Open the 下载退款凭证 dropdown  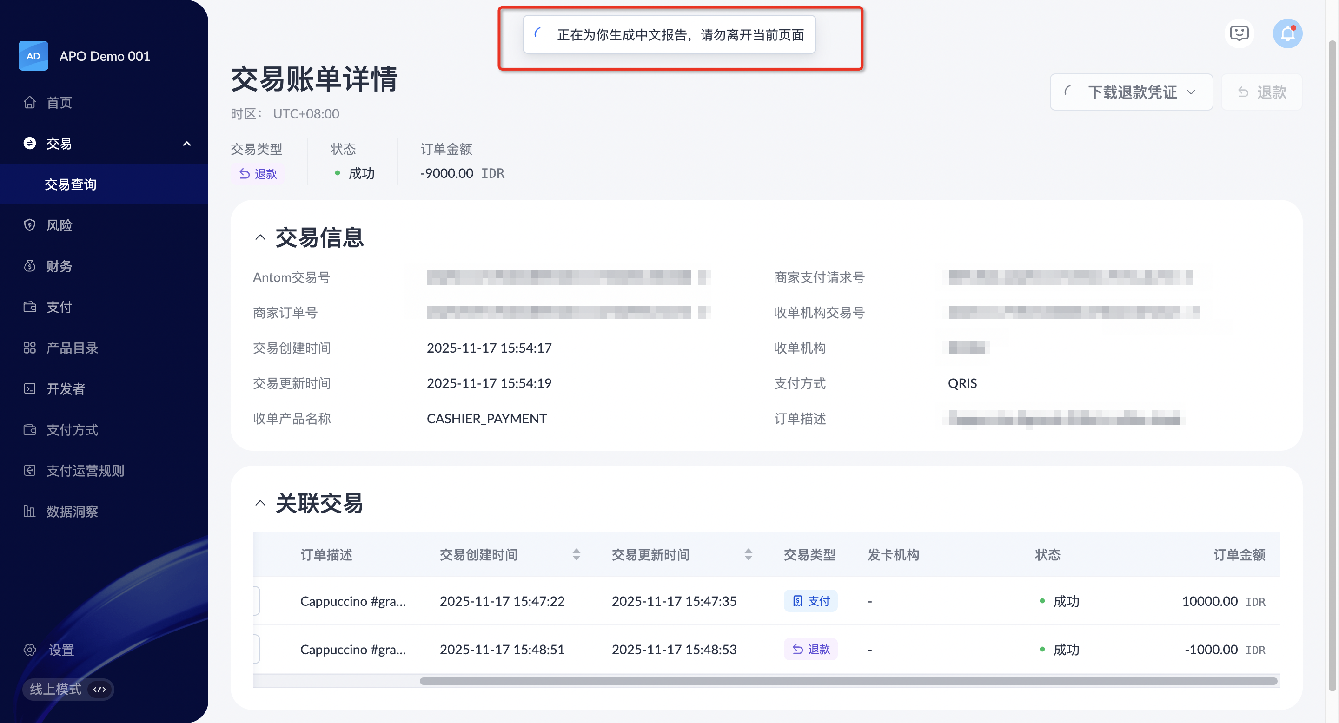[x=1131, y=92]
